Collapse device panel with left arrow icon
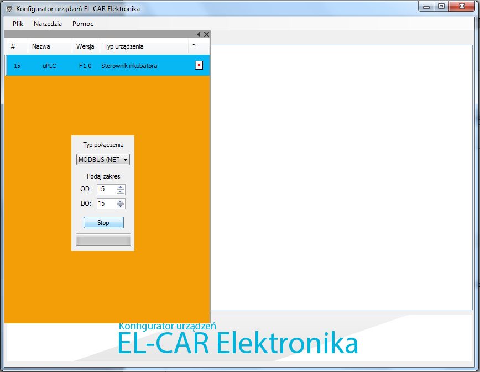 click(199, 34)
